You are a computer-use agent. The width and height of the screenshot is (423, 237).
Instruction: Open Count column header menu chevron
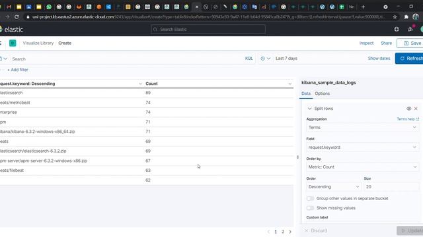pos(289,84)
